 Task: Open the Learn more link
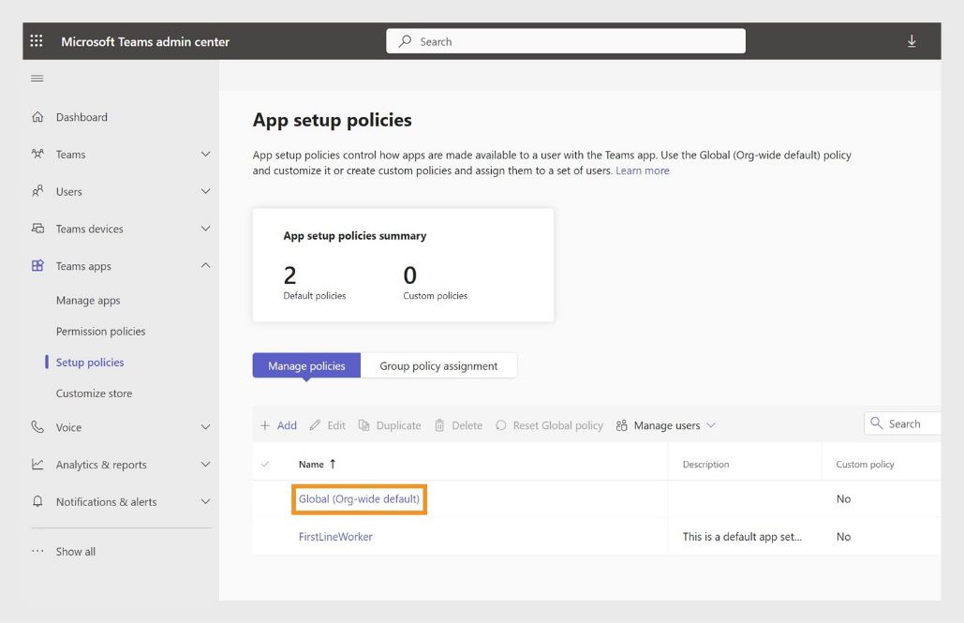coord(643,170)
